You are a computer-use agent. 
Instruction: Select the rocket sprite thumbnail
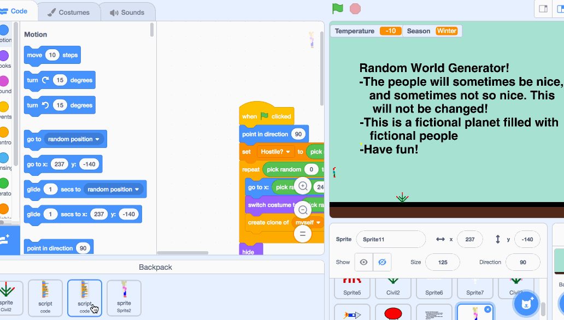[x=352, y=312]
